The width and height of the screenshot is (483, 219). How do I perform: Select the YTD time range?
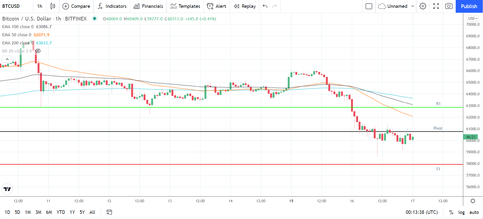(x=61, y=212)
